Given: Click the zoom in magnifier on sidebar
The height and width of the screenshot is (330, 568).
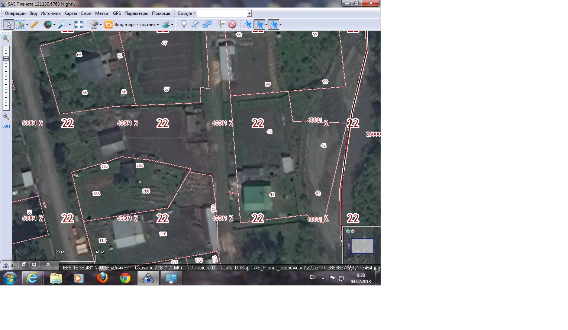Looking at the screenshot, I should (6, 38).
